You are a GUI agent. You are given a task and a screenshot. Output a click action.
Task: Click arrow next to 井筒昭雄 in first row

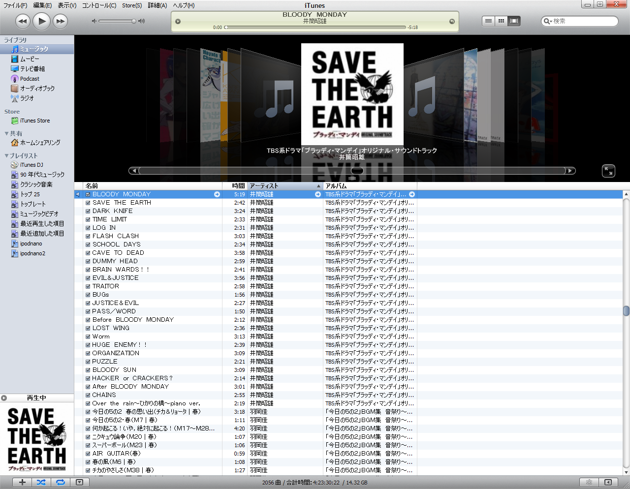point(318,194)
